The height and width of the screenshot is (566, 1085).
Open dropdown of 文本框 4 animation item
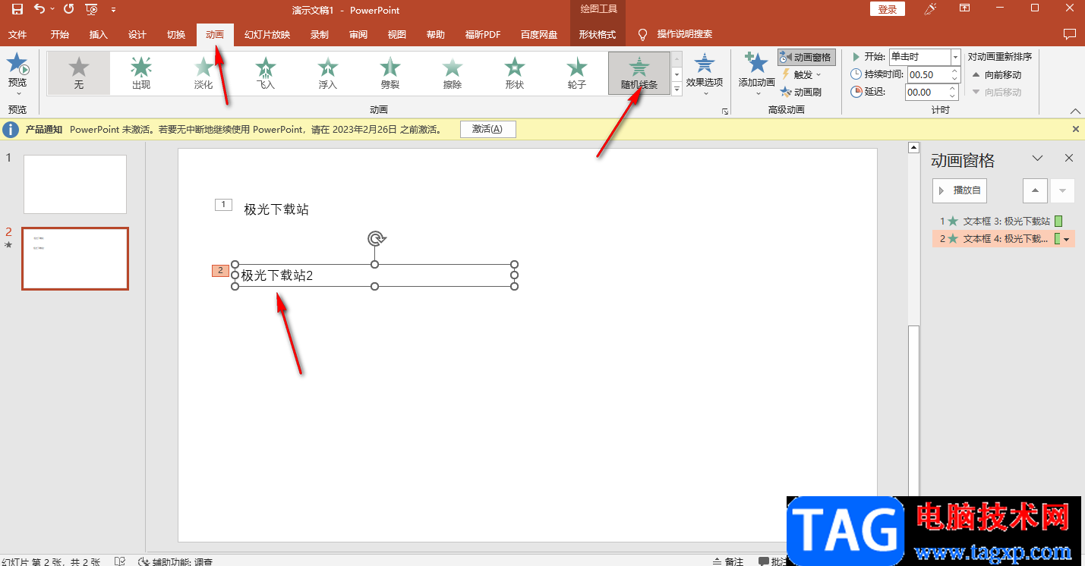(1067, 240)
